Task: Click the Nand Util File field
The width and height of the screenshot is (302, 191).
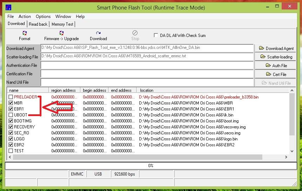Action: click(x=147, y=82)
